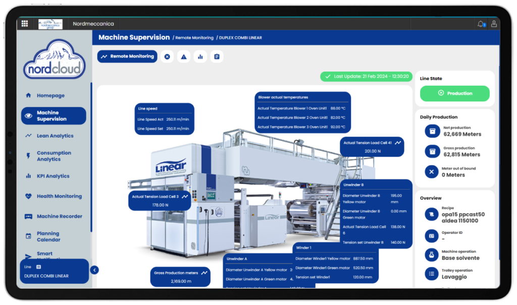The height and width of the screenshot is (305, 517).
Task: Click the Line speed info card
Action: coord(164,119)
